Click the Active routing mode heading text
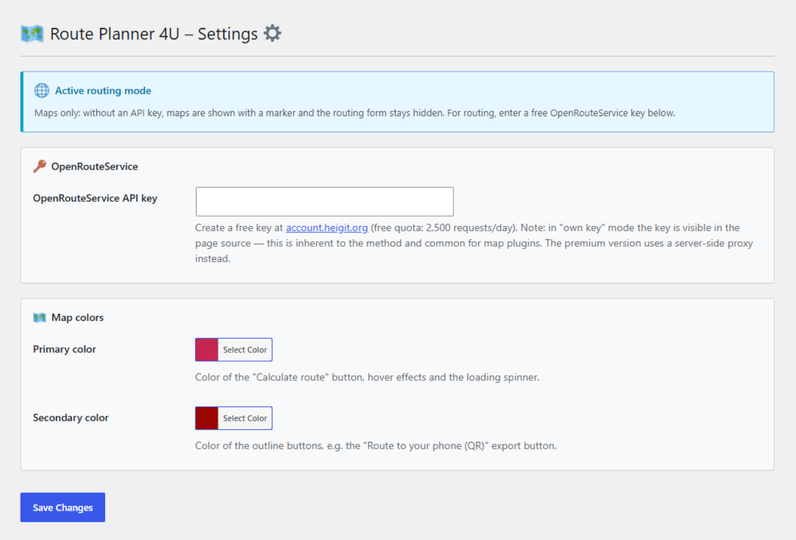 tap(103, 91)
